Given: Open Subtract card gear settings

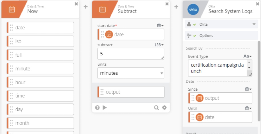Looking at the screenshot, I should coord(164,107).
